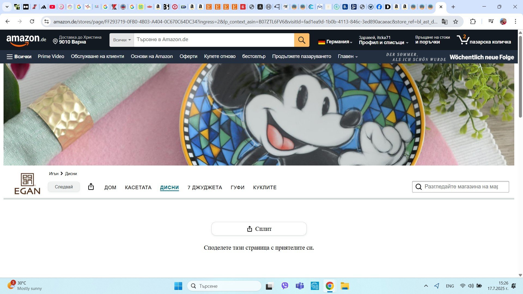Open the ГУФИ store tab

point(237,187)
